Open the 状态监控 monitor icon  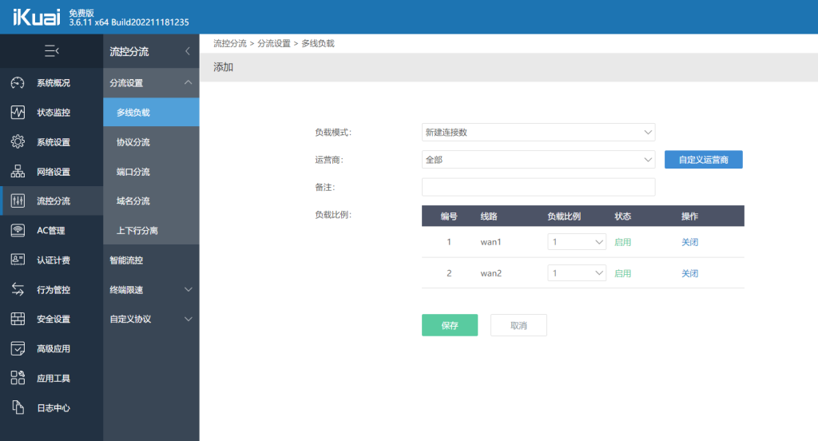(x=18, y=112)
